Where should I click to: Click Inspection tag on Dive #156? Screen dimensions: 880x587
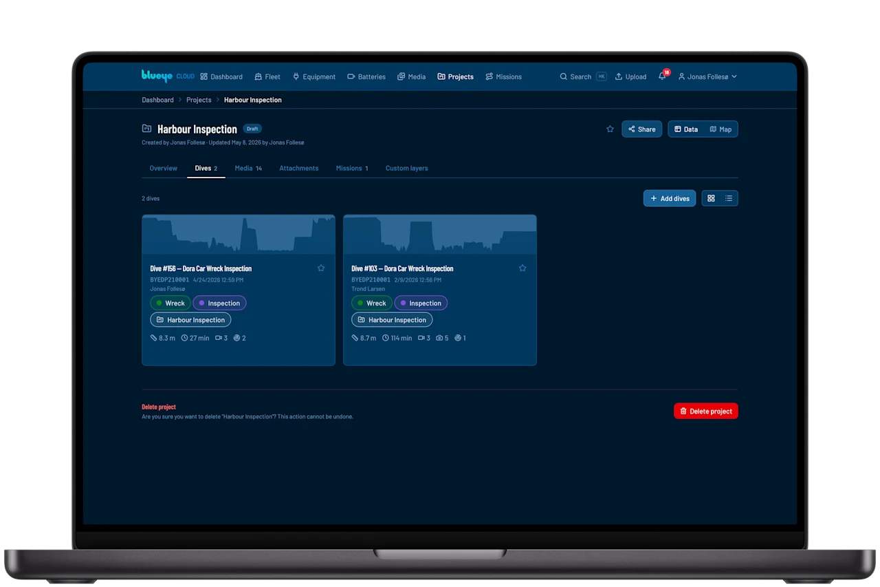tap(219, 303)
